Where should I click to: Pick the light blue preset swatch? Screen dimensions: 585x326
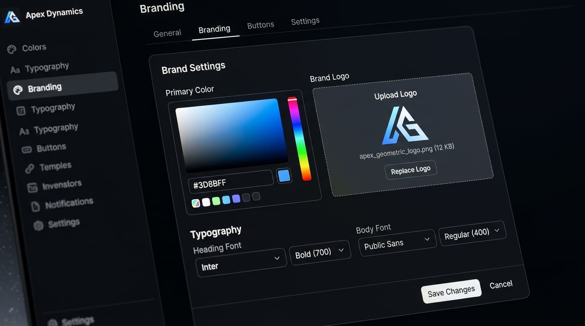tap(226, 200)
